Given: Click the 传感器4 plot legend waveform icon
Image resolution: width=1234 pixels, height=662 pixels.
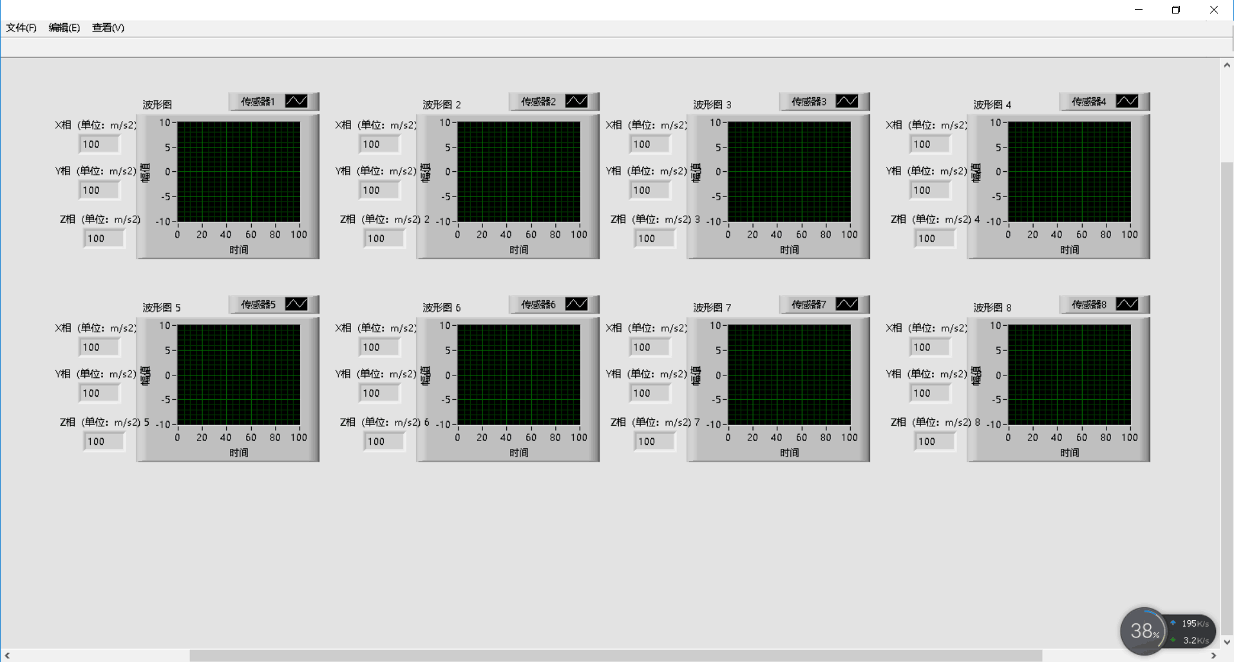Looking at the screenshot, I should [1127, 101].
